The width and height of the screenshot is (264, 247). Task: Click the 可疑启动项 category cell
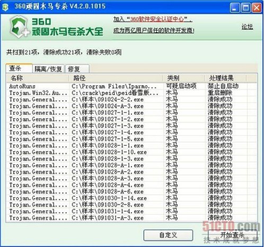point(181,86)
